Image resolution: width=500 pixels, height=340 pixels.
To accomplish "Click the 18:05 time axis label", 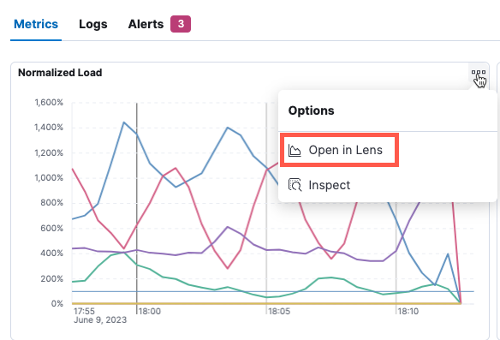I will click(279, 311).
